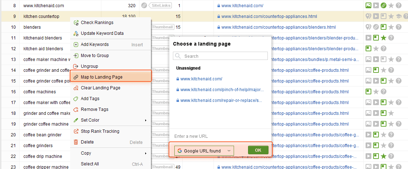Screen dimensions: 408x169
Task: Toggle the star in coffee machines row
Action: click(x=376, y=91)
